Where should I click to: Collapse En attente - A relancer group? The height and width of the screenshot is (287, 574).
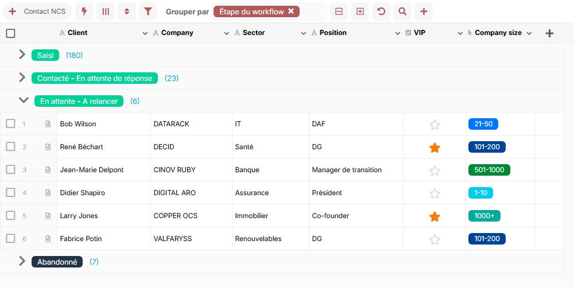coord(24,100)
